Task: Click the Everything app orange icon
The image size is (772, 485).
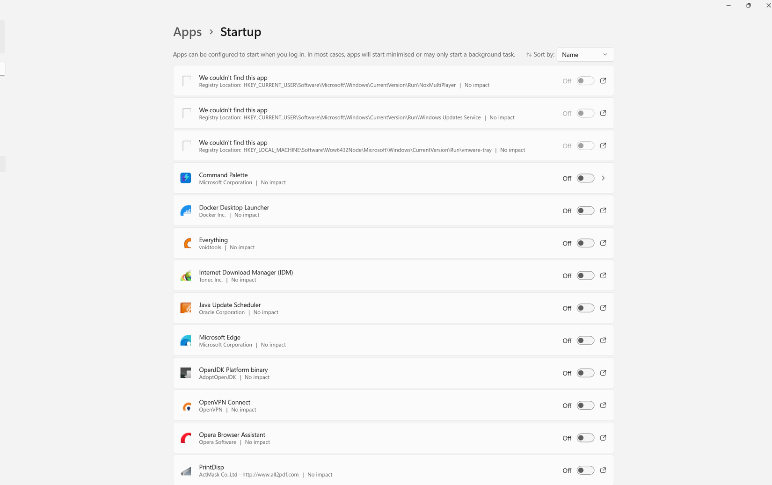Action: click(x=186, y=243)
